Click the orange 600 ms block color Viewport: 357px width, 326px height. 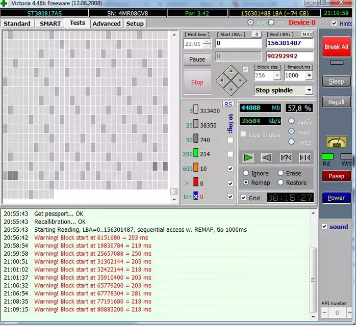click(x=195, y=167)
